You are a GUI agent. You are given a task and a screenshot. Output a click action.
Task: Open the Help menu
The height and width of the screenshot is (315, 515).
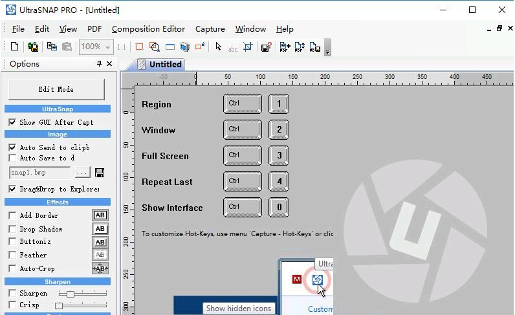285,29
